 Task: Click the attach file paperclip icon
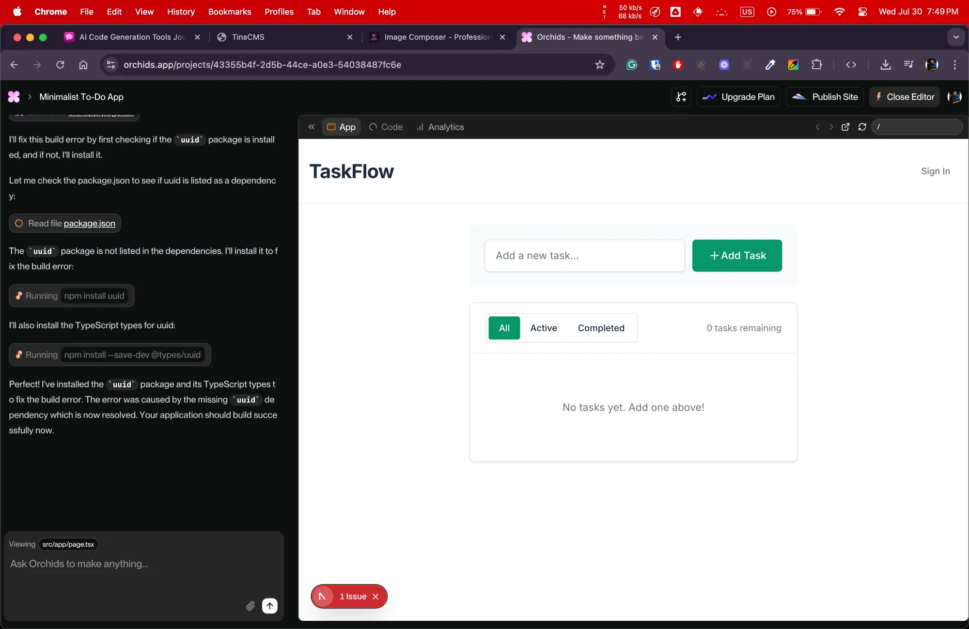[250, 606]
